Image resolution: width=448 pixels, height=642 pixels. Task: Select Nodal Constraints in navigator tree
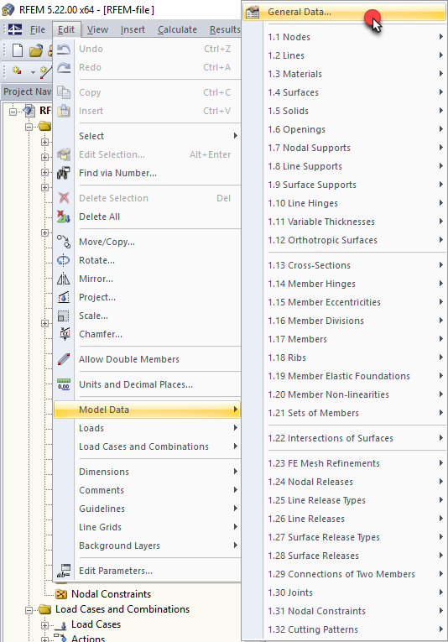tap(111, 594)
